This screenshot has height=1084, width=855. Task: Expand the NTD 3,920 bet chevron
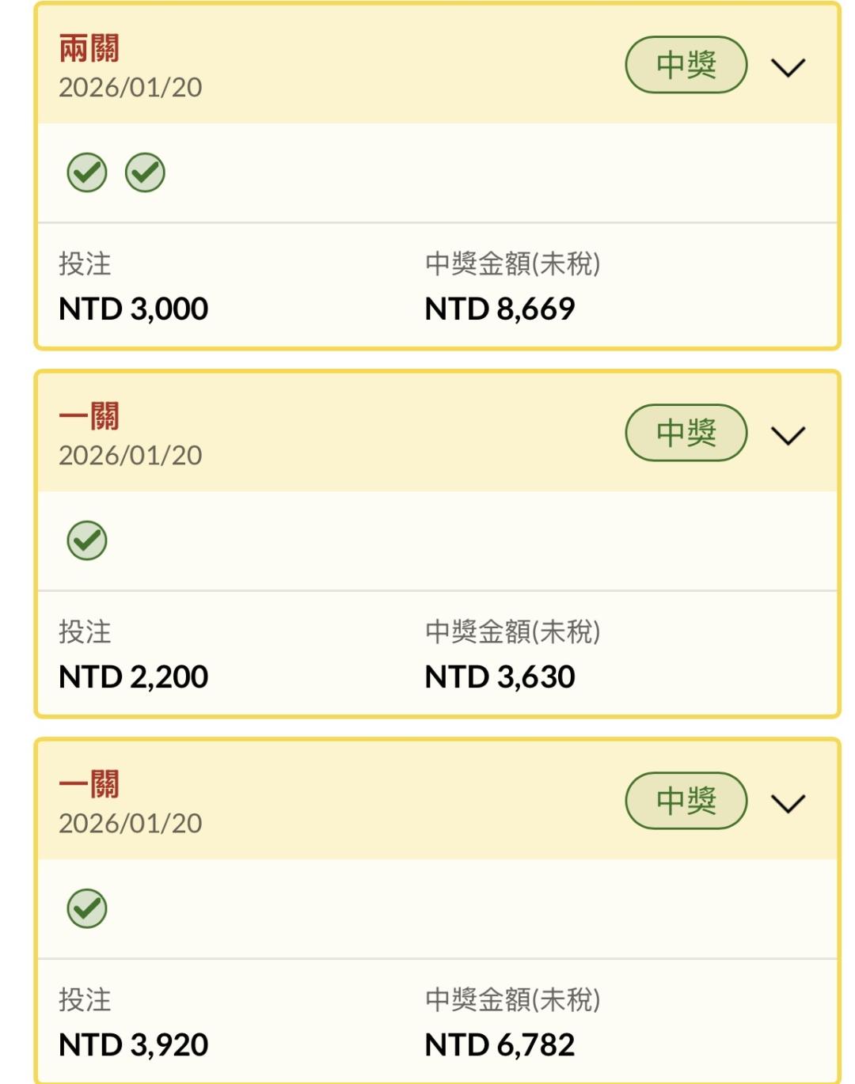click(x=788, y=803)
